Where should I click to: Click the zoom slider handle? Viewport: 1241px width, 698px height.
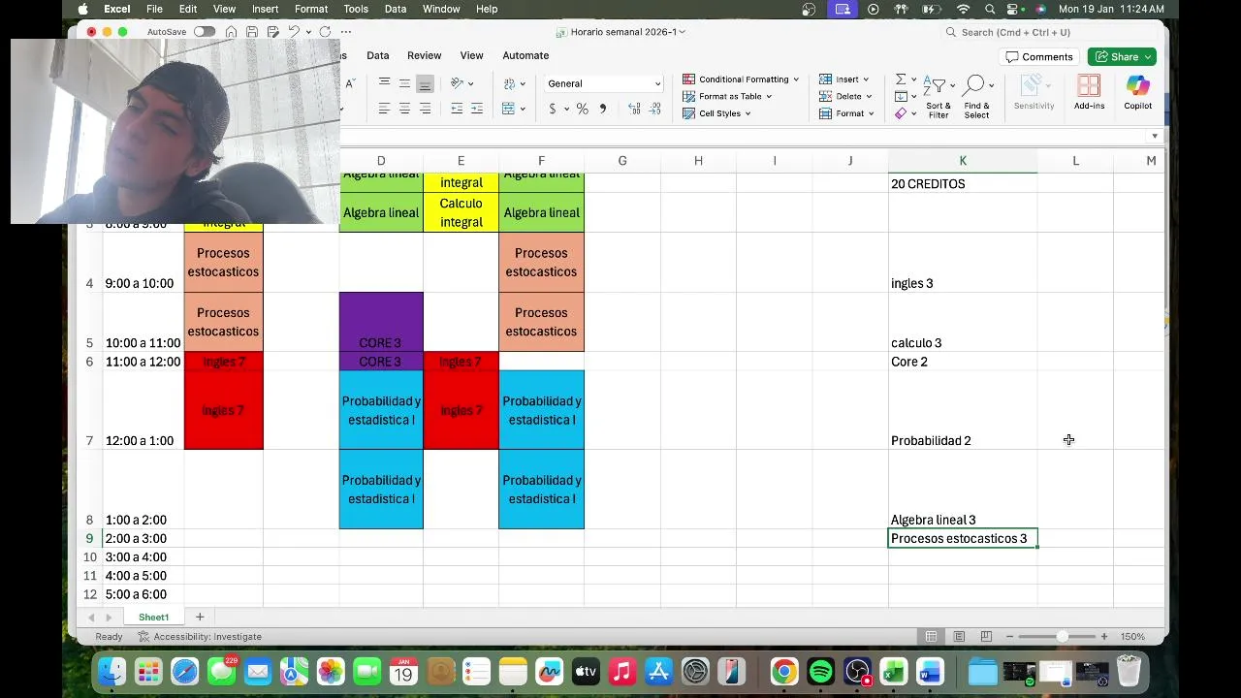pos(1063,636)
